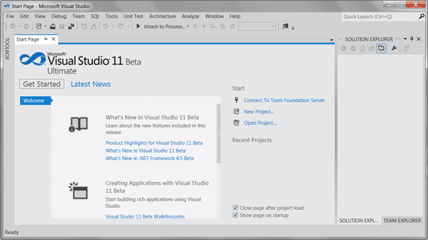428x240 pixels.
Task: Click the Save All toolbar icon
Action: click(72, 27)
